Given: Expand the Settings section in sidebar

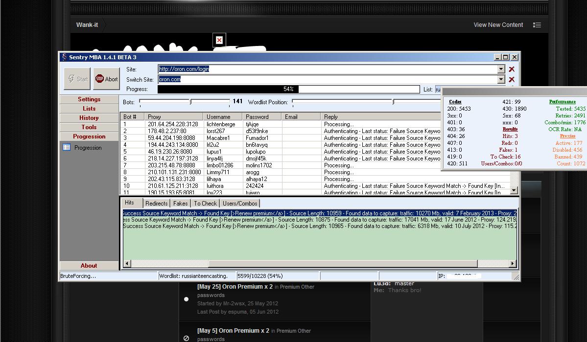Looking at the screenshot, I should (x=89, y=99).
